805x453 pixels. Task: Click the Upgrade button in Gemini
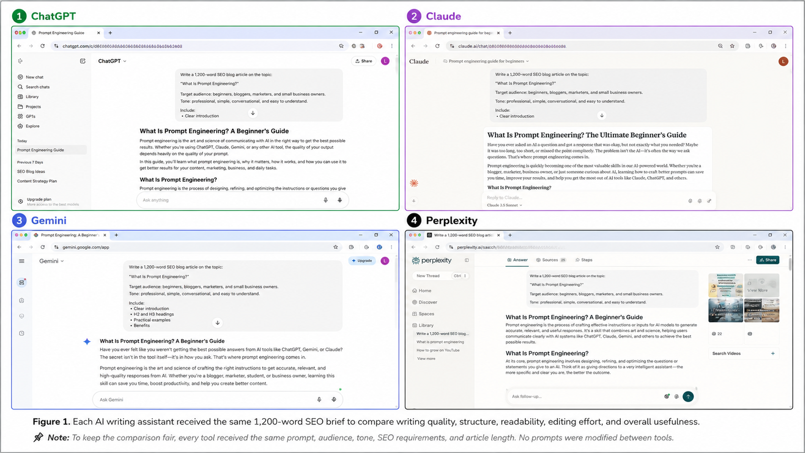(362, 261)
